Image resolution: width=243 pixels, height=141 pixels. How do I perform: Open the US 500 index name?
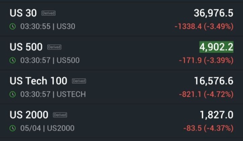[x=26, y=47]
